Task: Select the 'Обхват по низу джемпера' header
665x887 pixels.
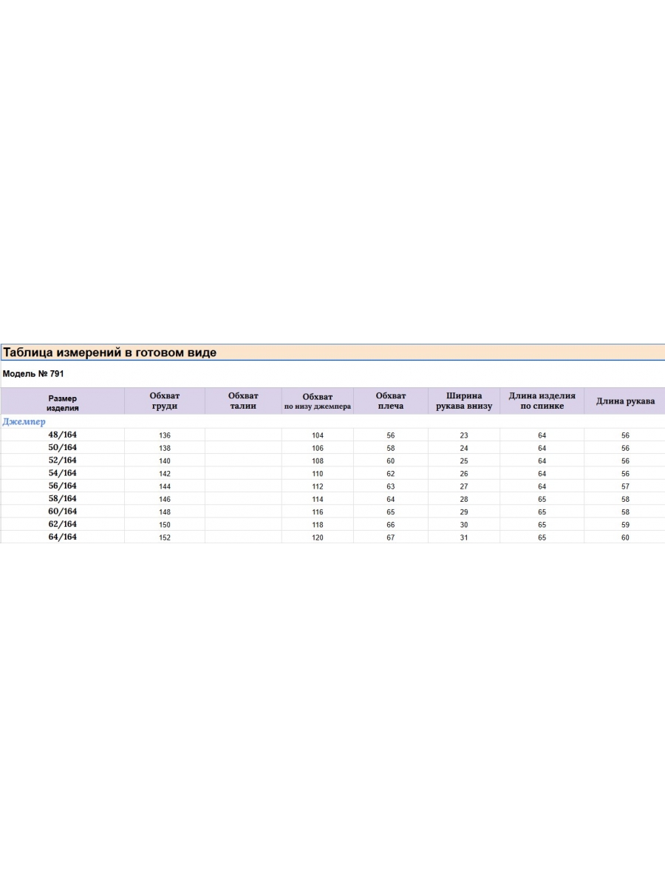Action: pyautogui.click(x=318, y=402)
